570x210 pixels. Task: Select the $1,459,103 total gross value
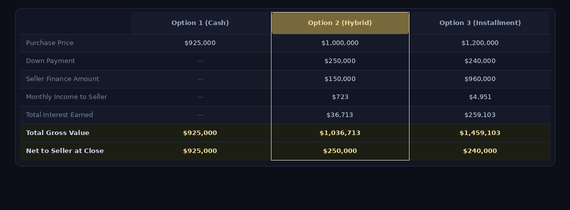(x=480, y=133)
